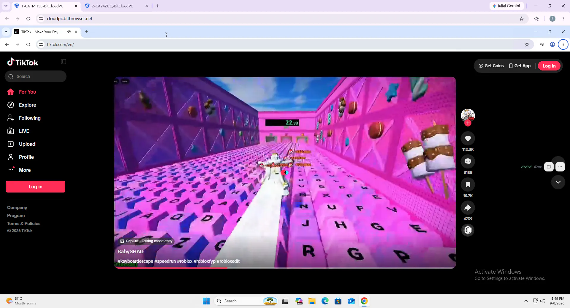The height and width of the screenshot is (308, 570).
Task: Open Windows Start menu
Action: pyautogui.click(x=206, y=301)
